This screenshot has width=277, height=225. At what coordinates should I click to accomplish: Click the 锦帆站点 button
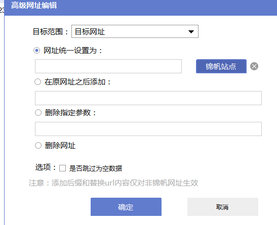tap(221, 66)
